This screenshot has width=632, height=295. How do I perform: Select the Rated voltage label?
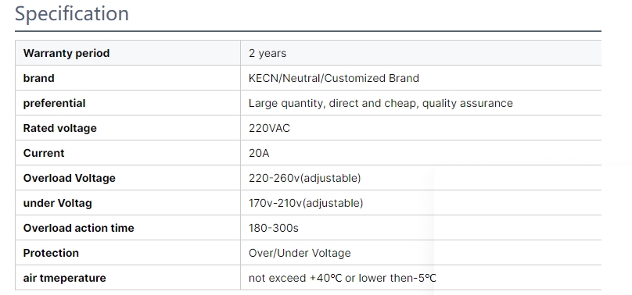[60, 128]
